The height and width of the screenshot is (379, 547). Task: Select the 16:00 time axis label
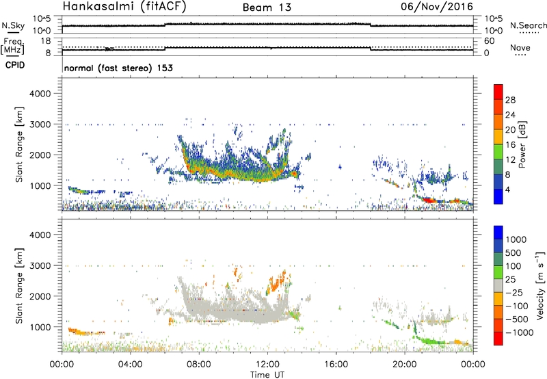pos(336,365)
